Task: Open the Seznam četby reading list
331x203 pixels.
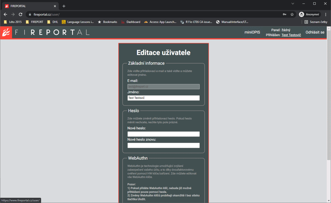Action: pyautogui.click(x=316, y=22)
